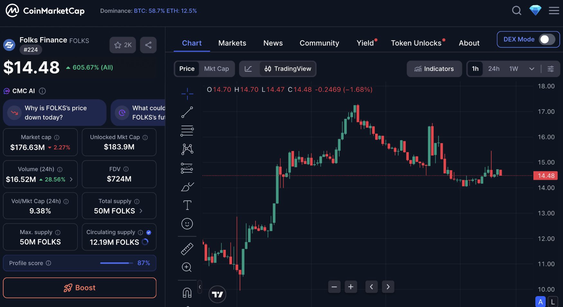
Task: Select the crosshair cursor tool
Action: [187, 94]
